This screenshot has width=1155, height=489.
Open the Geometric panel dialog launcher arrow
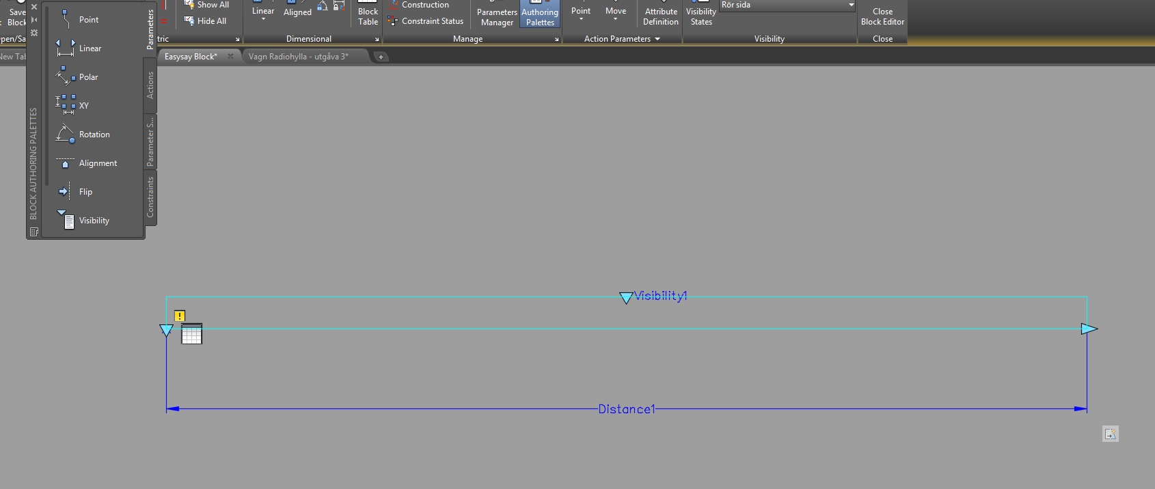click(x=238, y=40)
